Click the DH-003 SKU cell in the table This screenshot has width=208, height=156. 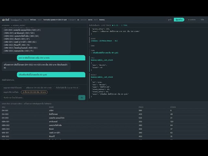pos(5,118)
